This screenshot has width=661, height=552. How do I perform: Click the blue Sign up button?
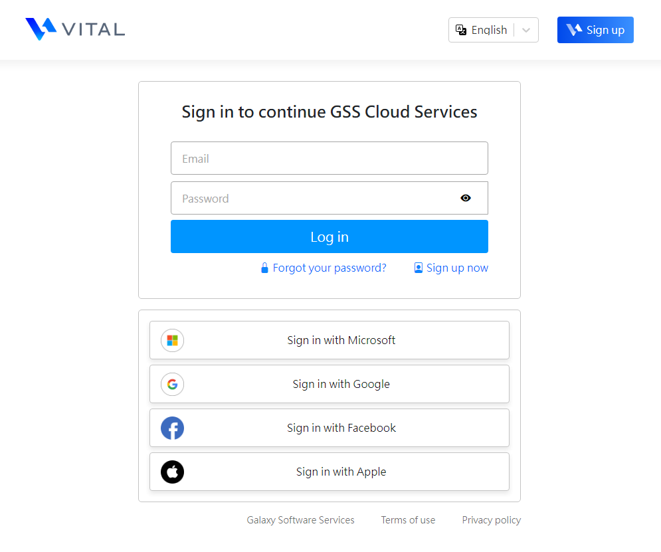pyautogui.click(x=595, y=30)
